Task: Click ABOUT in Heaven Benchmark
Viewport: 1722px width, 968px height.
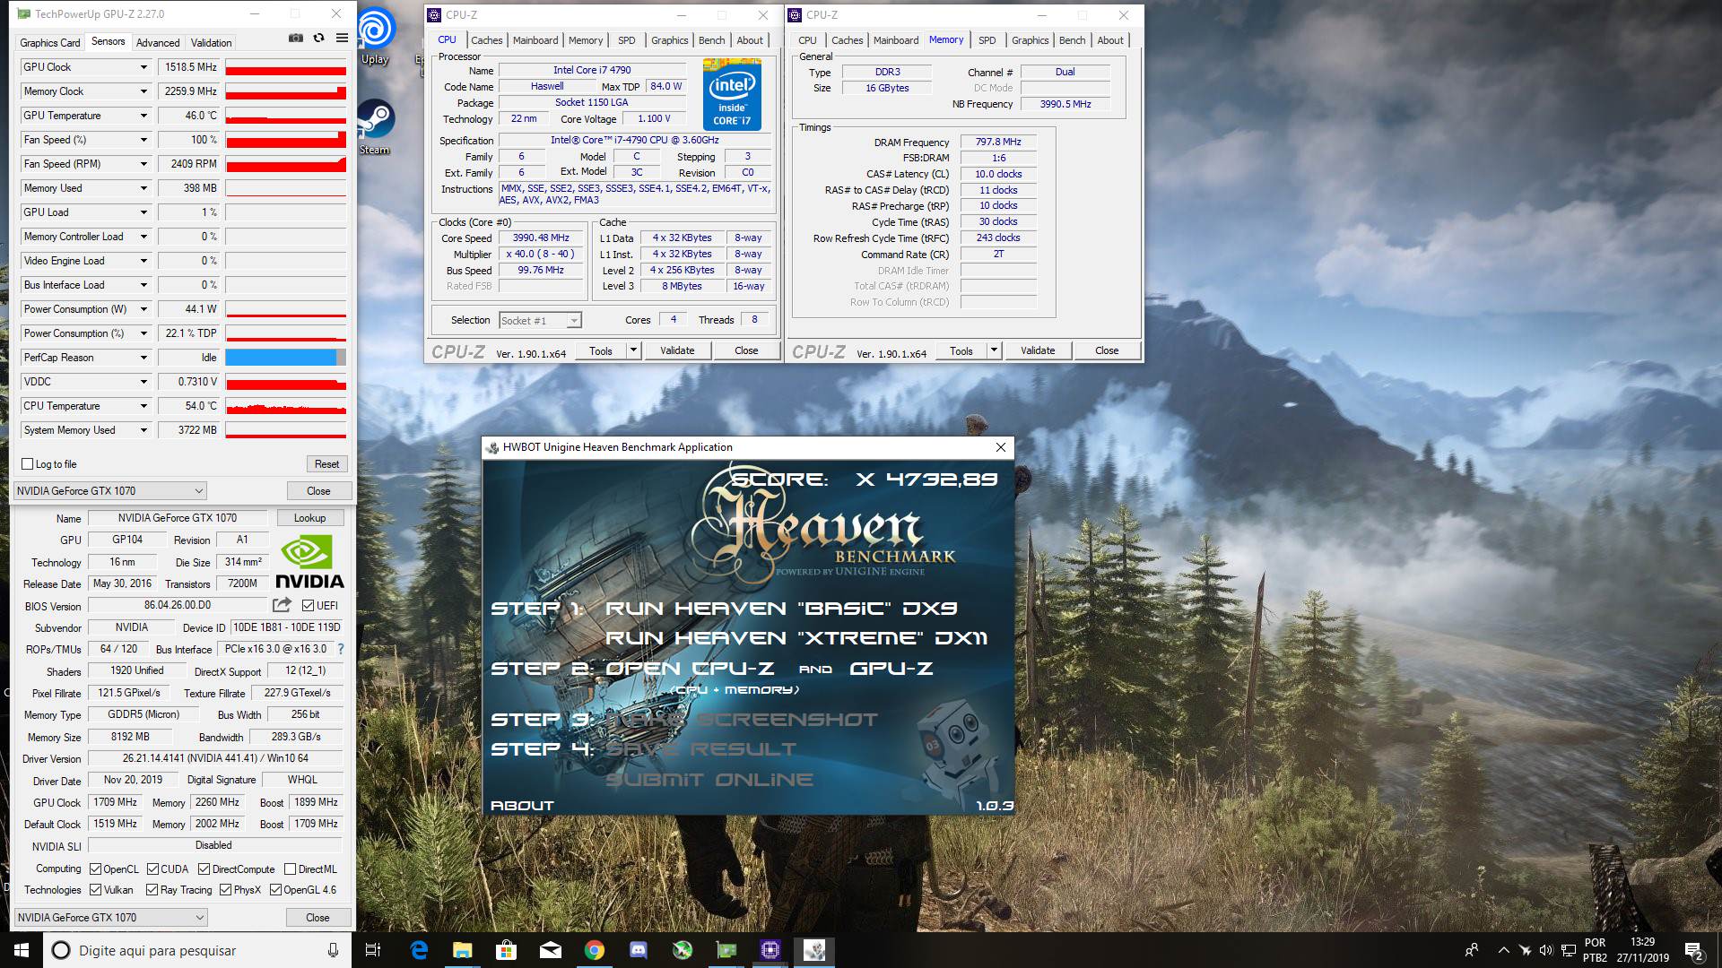Action: (522, 806)
